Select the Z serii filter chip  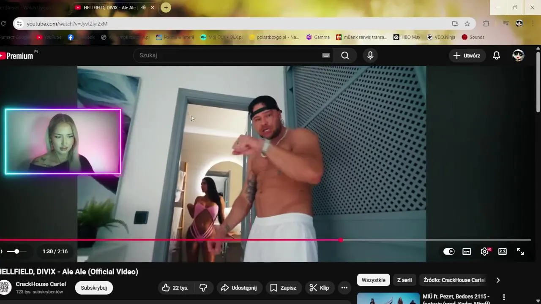point(404,280)
